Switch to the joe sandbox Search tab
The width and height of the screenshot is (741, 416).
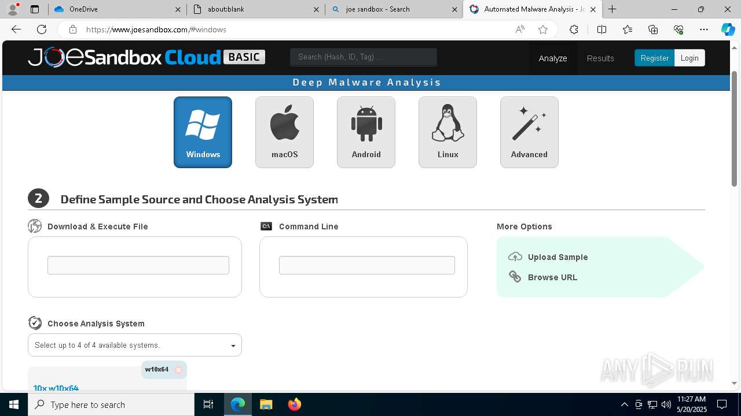394,9
